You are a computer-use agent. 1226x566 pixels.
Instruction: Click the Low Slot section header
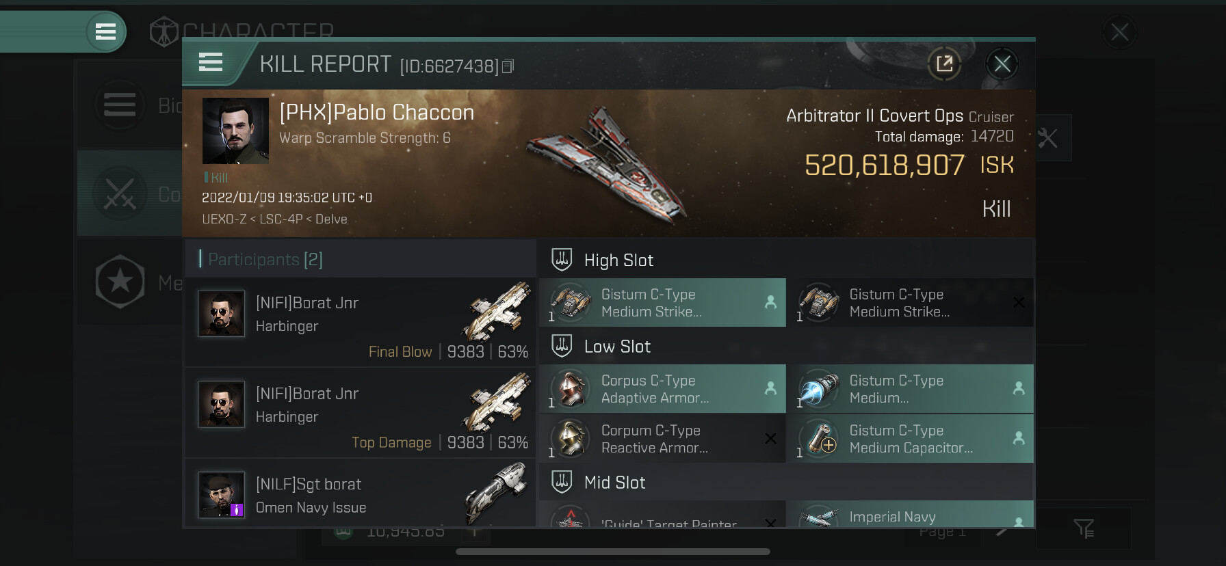(x=617, y=347)
